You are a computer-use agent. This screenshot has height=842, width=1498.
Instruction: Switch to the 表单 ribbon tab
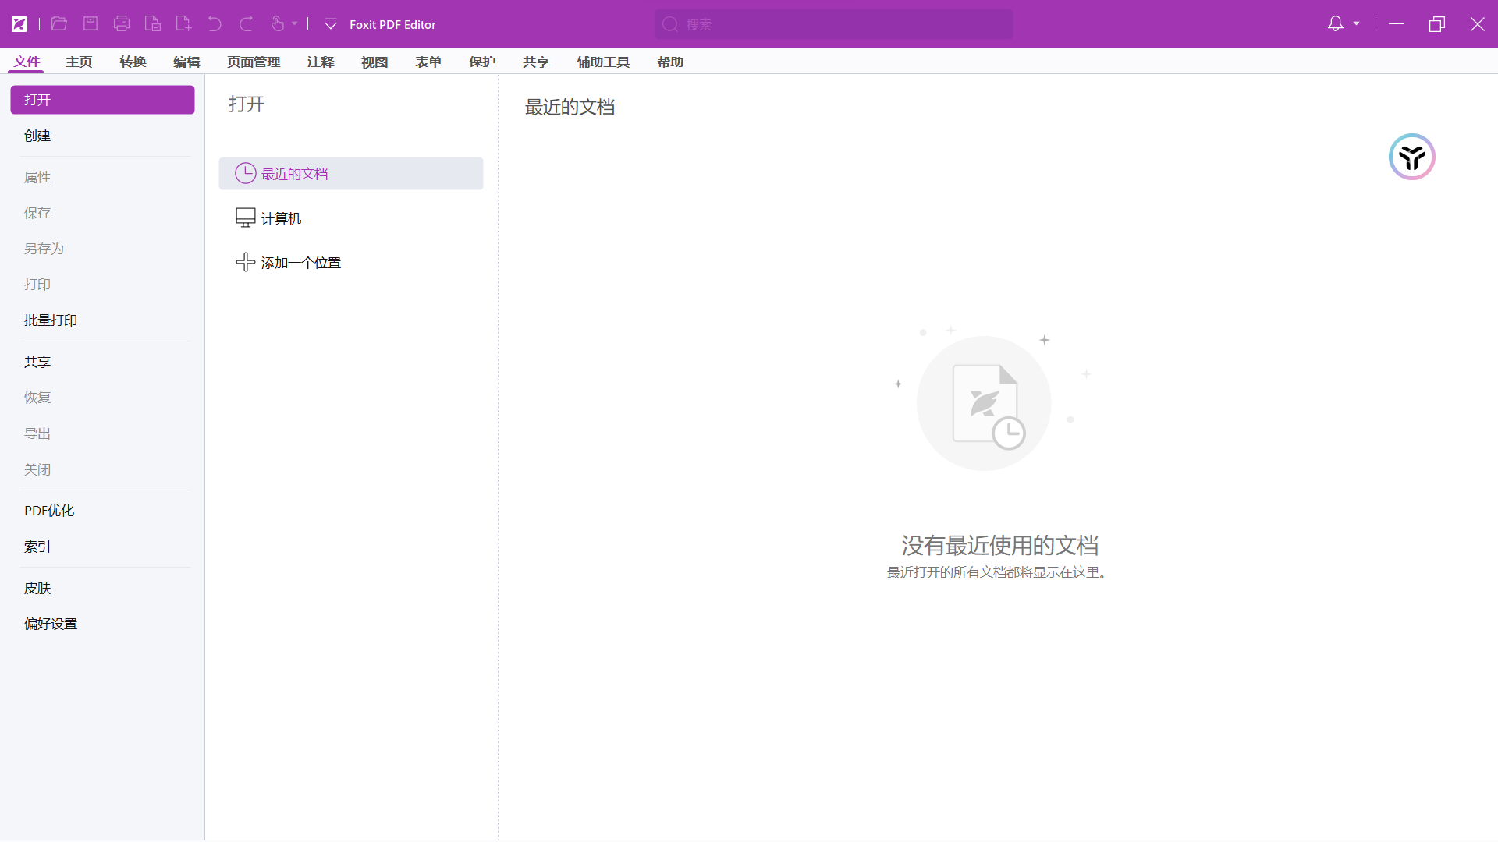[x=428, y=62]
